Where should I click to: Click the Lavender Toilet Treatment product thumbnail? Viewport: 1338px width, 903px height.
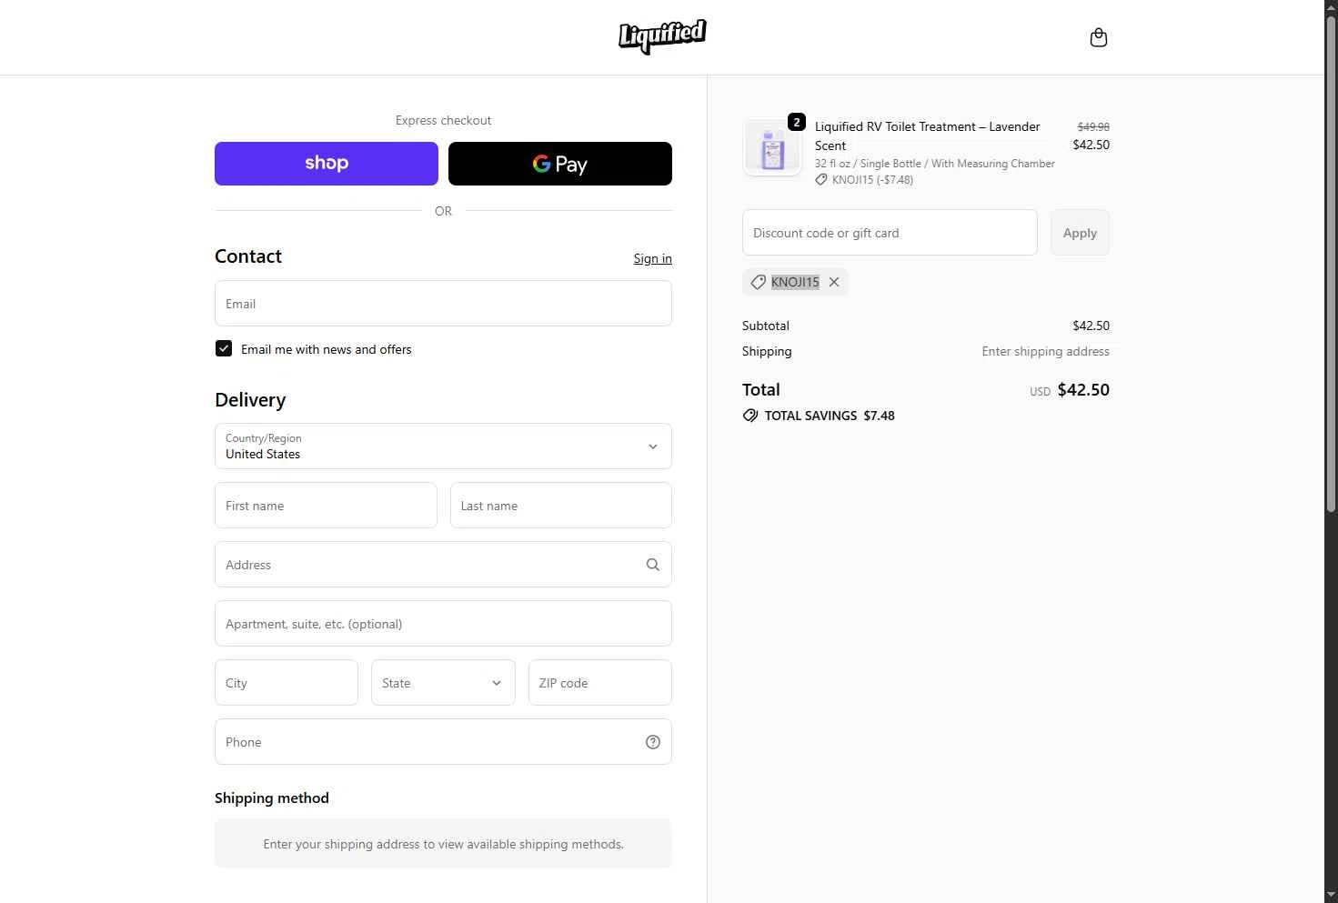coord(772,147)
